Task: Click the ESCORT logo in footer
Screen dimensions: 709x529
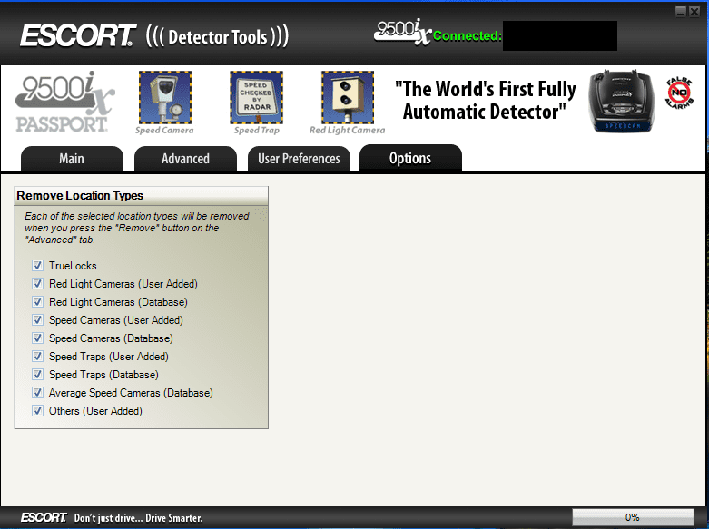Action: (x=44, y=517)
